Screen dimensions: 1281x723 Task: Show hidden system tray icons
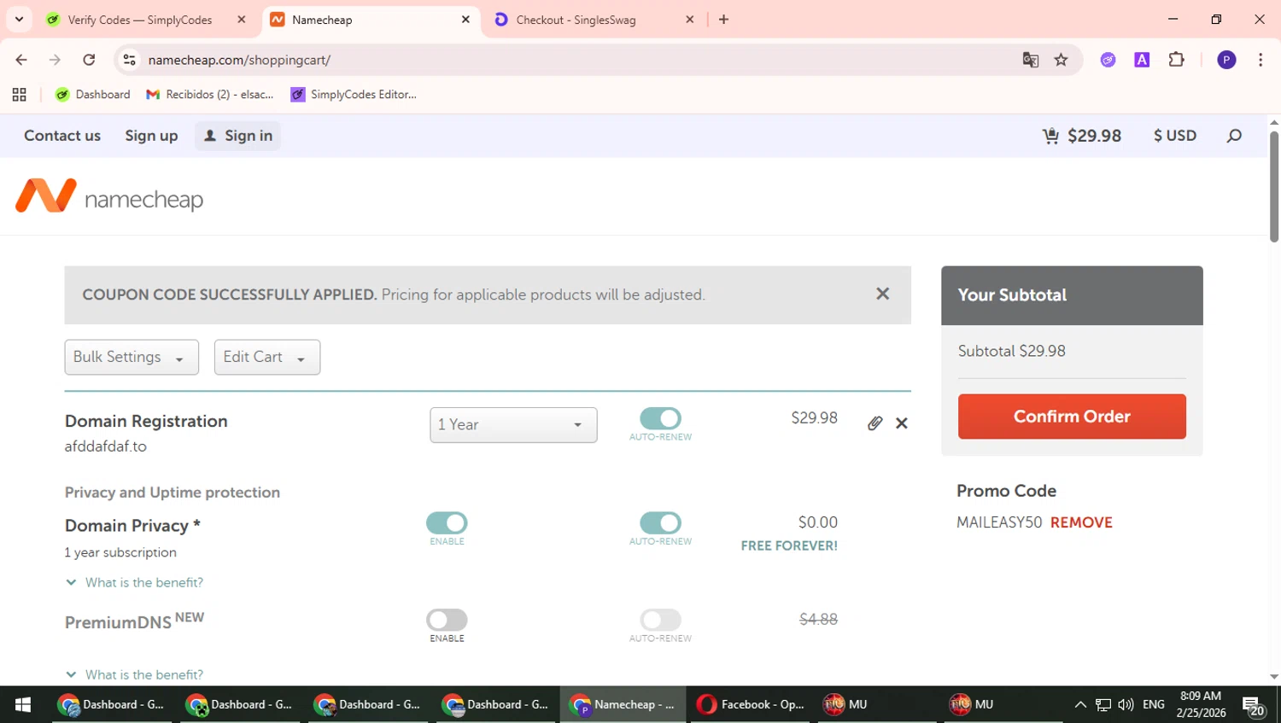pos(1080,704)
